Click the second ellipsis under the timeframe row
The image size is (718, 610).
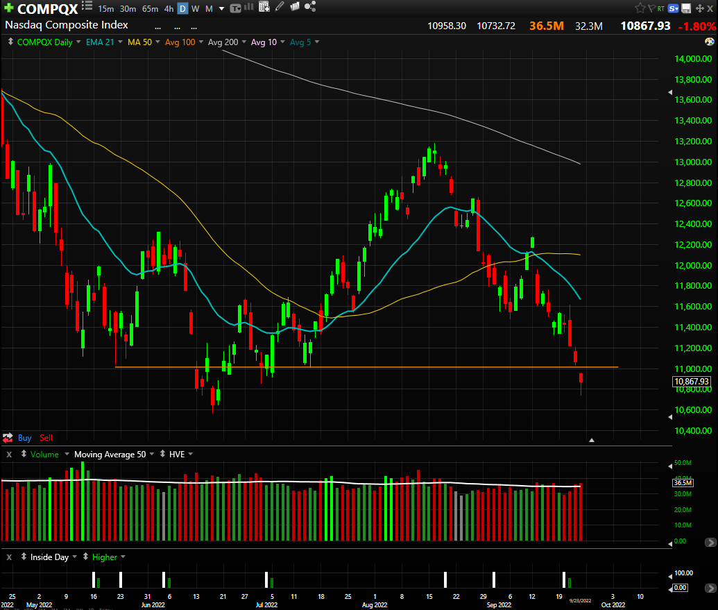(177, 28)
